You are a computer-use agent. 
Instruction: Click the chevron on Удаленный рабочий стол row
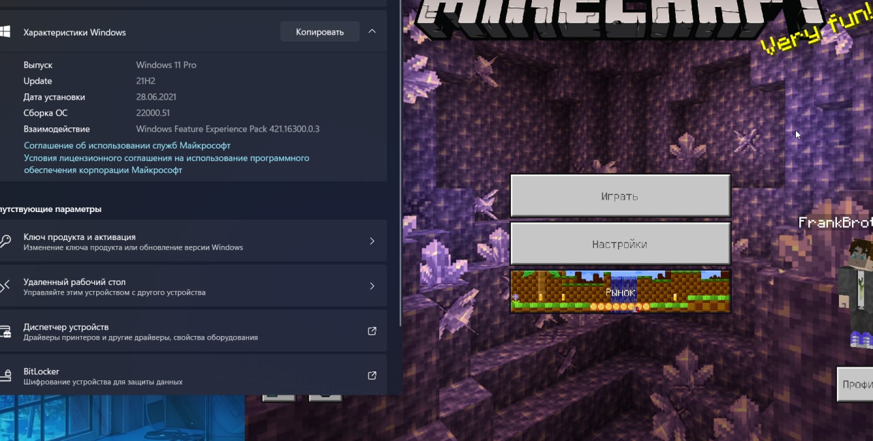click(x=372, y=286)
